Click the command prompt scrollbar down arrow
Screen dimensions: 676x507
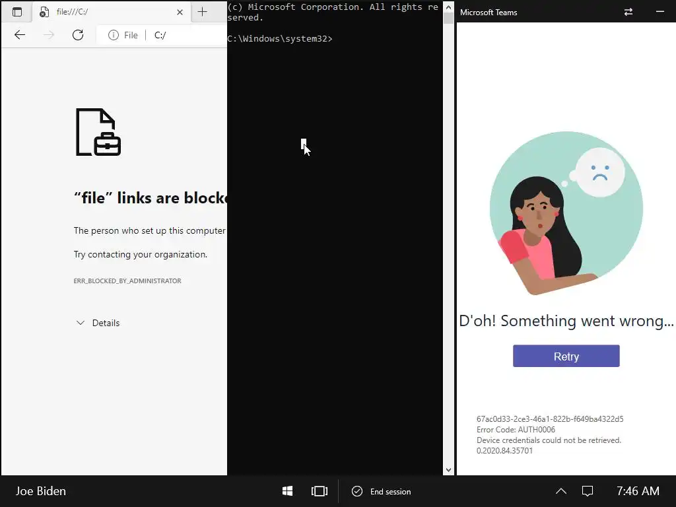(448, 470)
